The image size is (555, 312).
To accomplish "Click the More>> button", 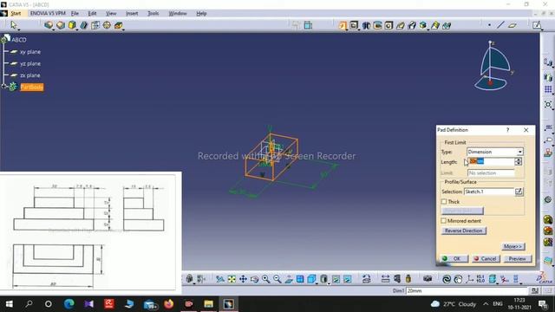I will 513,246.
